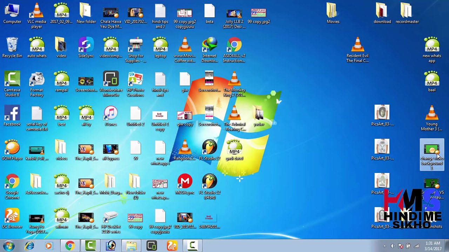Open the Facebook desktop shortcut
449x252 pixels.
pos(12,116)
